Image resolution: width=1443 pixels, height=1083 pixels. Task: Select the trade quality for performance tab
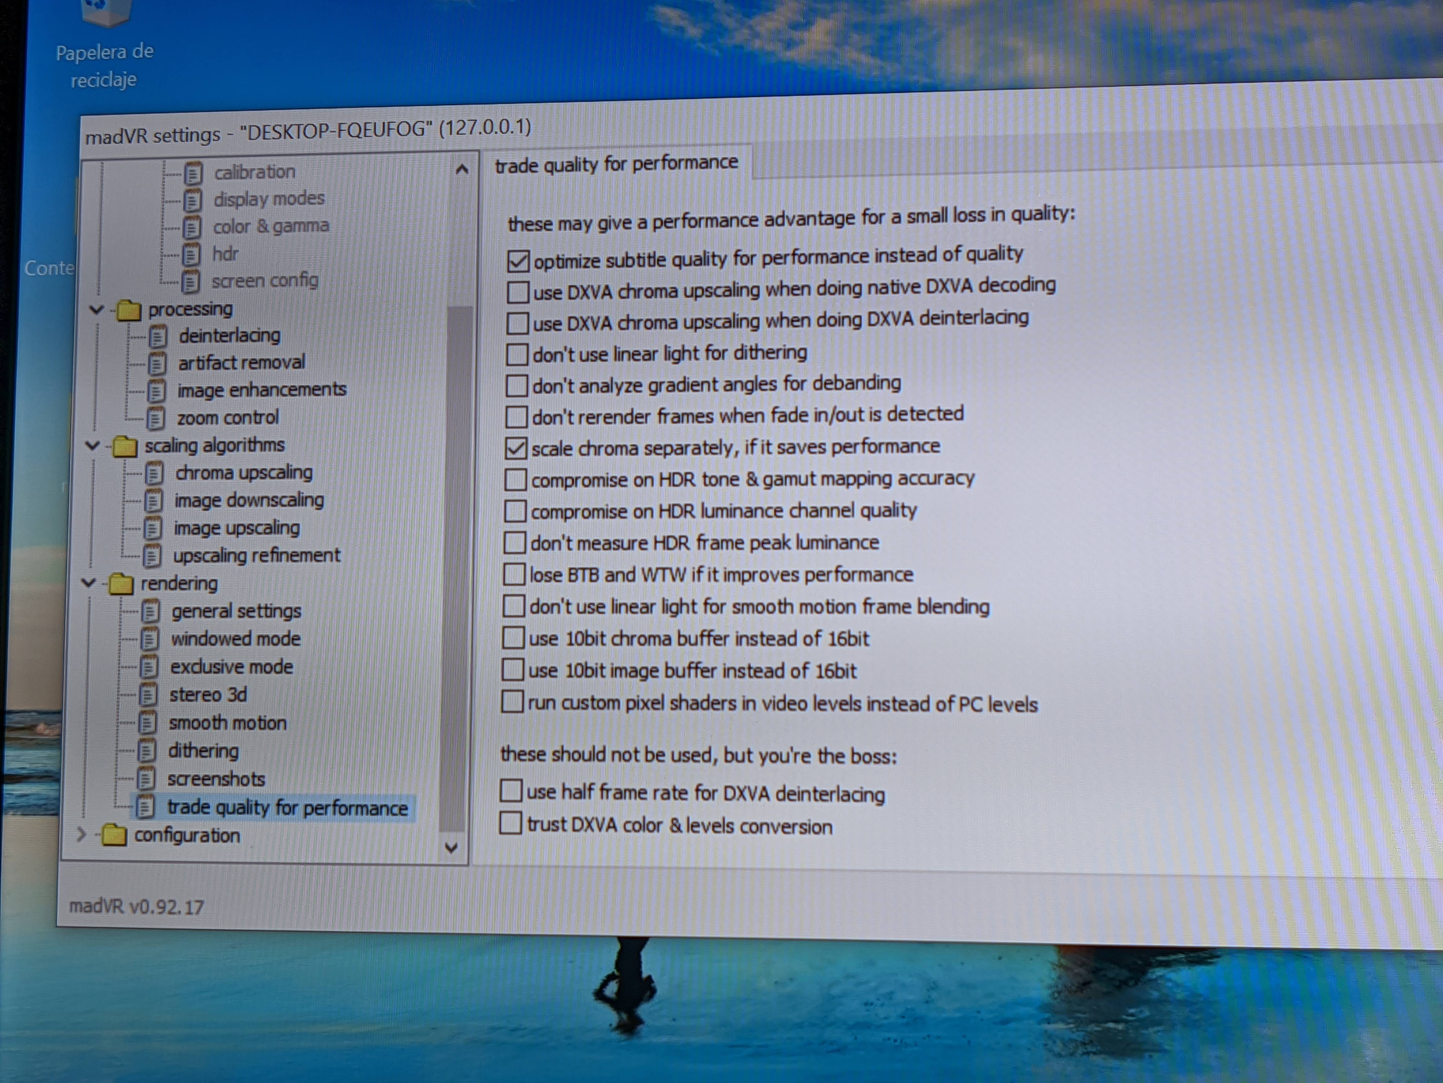pos(616,164)
